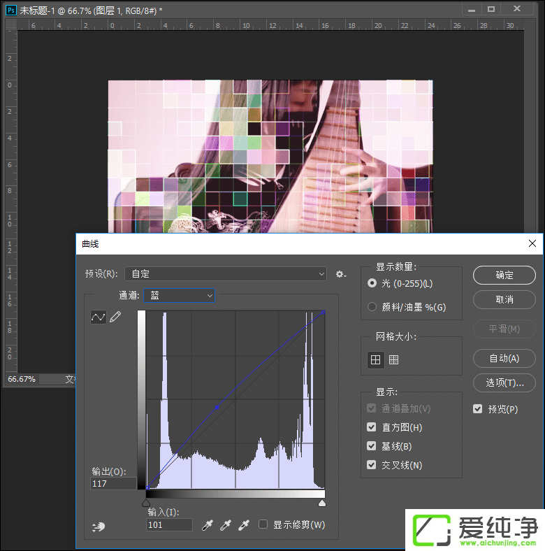Toggle the 预览(P) preview checkbox
545x551 pixels.
[478, 409]
